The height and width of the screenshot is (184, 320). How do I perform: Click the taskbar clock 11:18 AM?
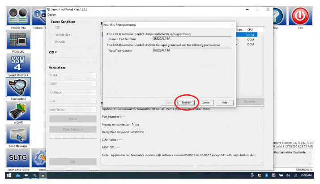click(x=306, y=175)
